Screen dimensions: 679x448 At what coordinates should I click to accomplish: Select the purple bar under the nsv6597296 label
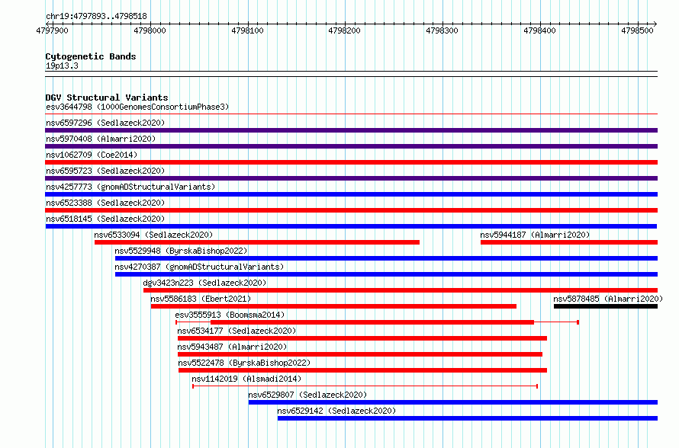click(351, 130)
